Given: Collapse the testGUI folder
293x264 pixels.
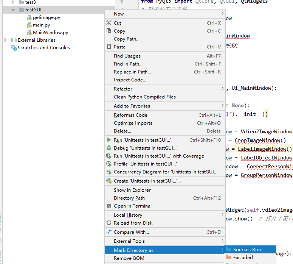Looking at the screenshot, I should point(12,9).
